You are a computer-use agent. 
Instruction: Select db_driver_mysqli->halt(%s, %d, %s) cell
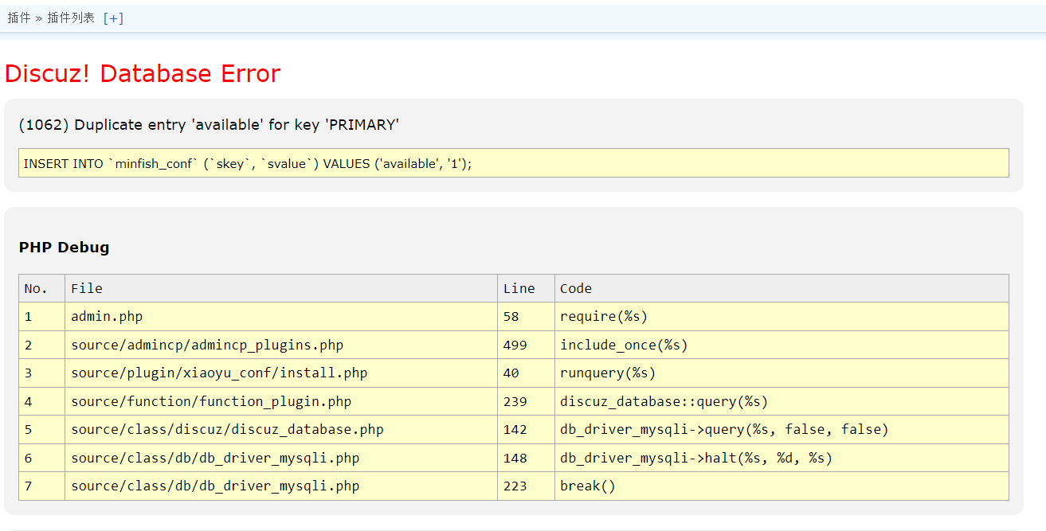point(782,458)
